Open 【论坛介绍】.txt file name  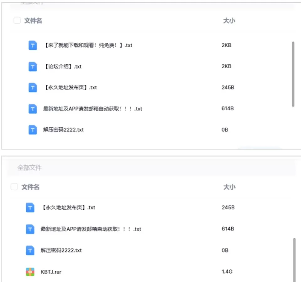tap(63, 66)
